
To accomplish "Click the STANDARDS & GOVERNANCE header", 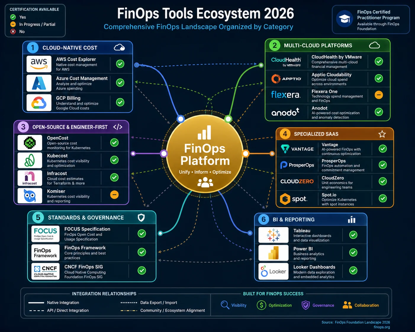I will point(92,218).
